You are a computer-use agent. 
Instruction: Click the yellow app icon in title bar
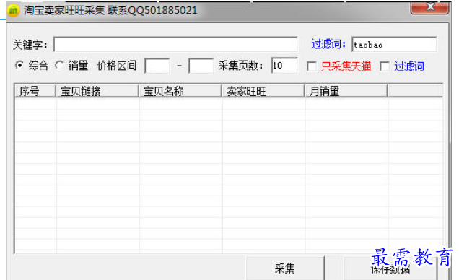point(13,11)
